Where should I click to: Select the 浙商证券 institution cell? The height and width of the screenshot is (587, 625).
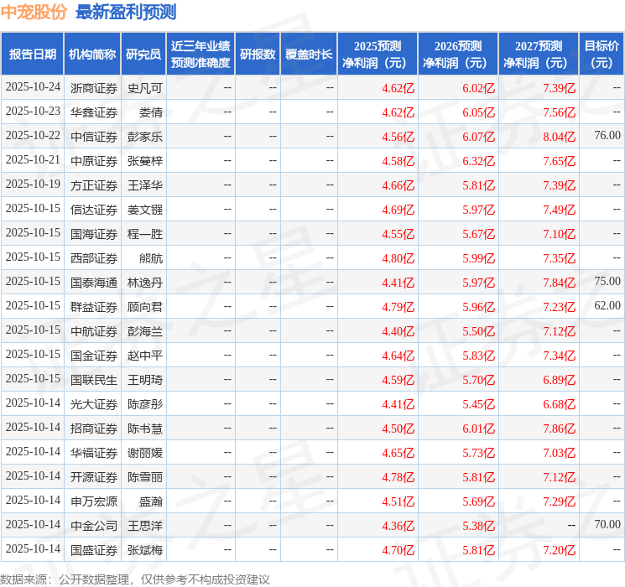[94, 88]
